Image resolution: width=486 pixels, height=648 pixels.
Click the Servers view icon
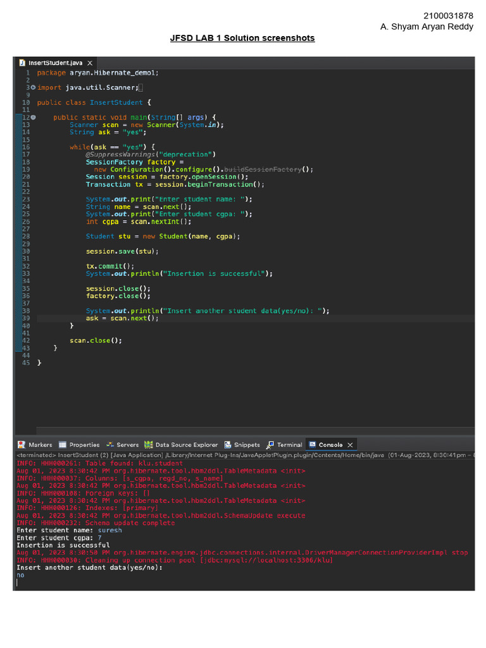tap(110, 445)
